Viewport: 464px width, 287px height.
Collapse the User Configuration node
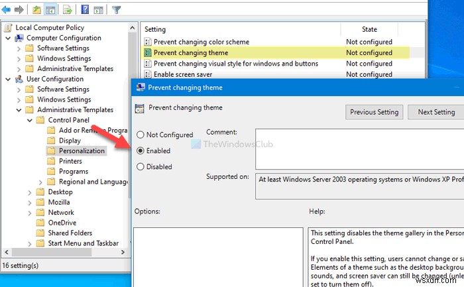(x=8, y=79)
